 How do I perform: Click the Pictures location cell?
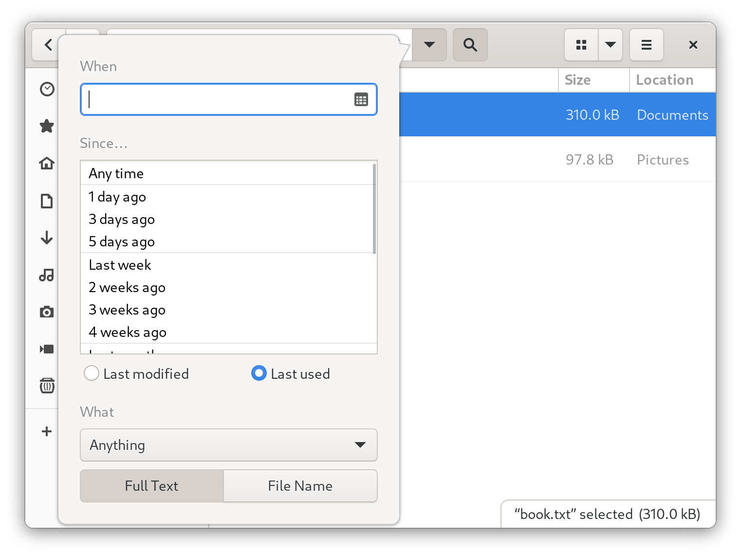[663, 160]
